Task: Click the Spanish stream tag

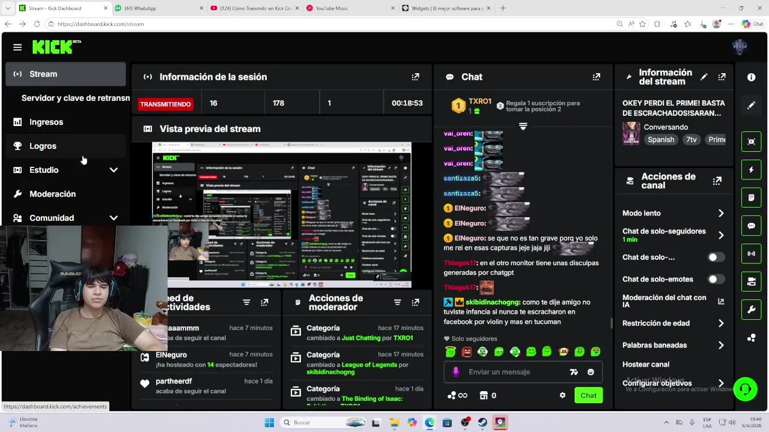Action: point(661,139)
